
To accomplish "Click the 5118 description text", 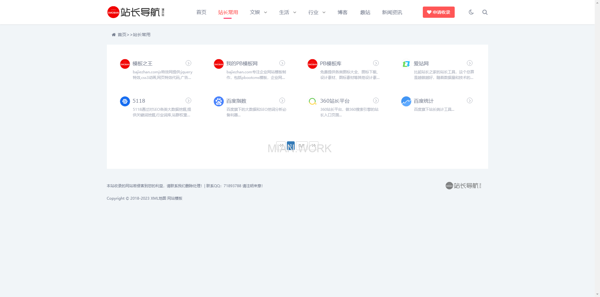I will [162, 112].
